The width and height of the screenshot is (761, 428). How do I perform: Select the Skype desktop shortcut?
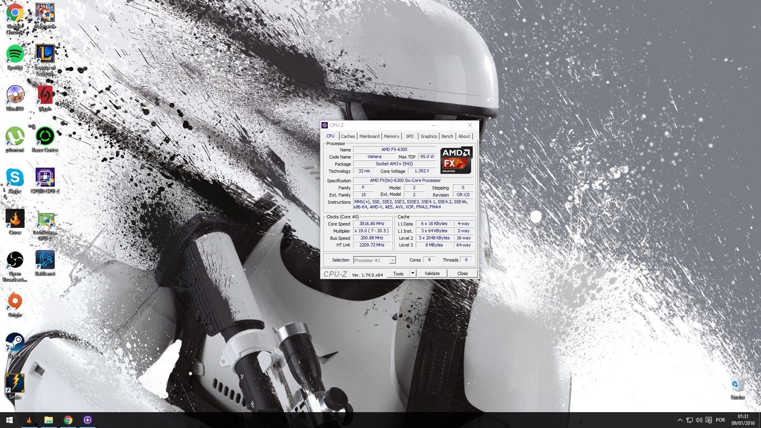(x=15, y=181)
